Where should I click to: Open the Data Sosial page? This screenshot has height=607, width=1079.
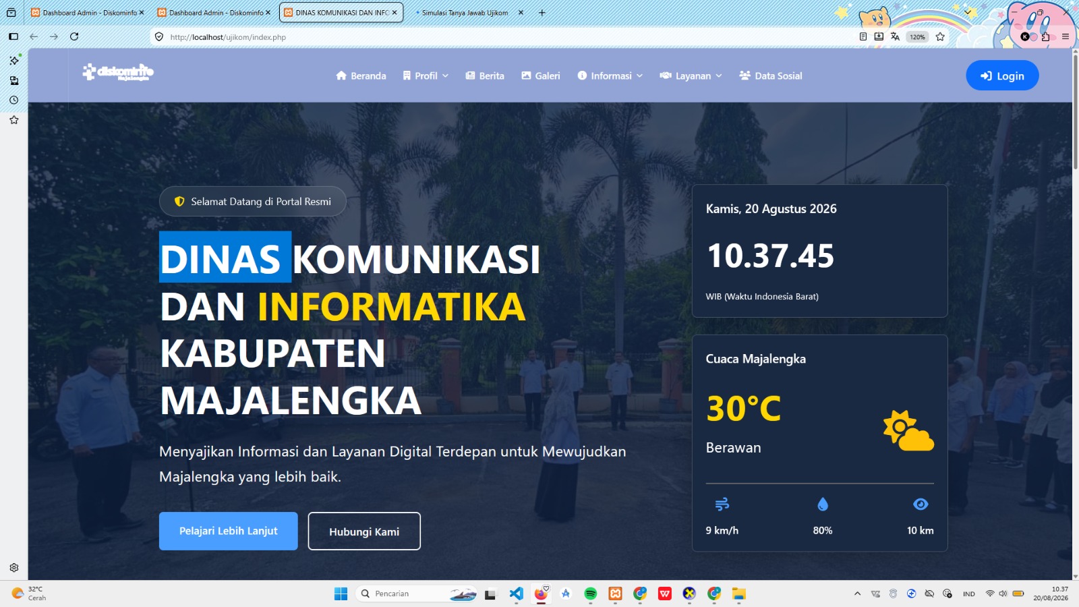[x=771, y=76]
